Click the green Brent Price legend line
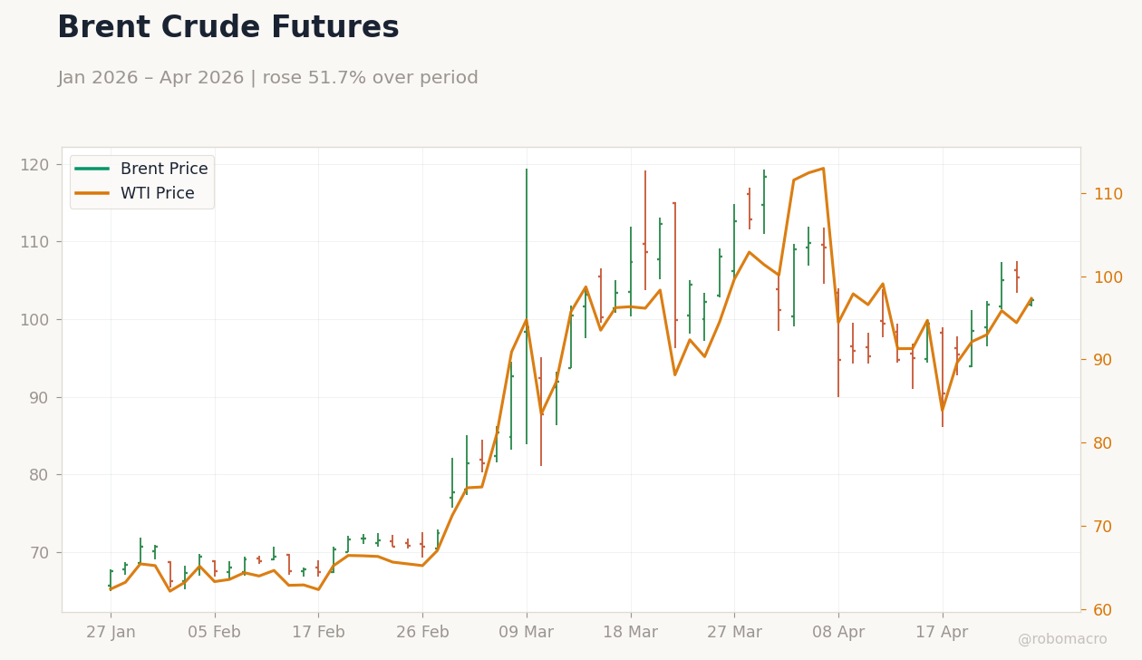 pyautogui.click(x=92, y=170)
